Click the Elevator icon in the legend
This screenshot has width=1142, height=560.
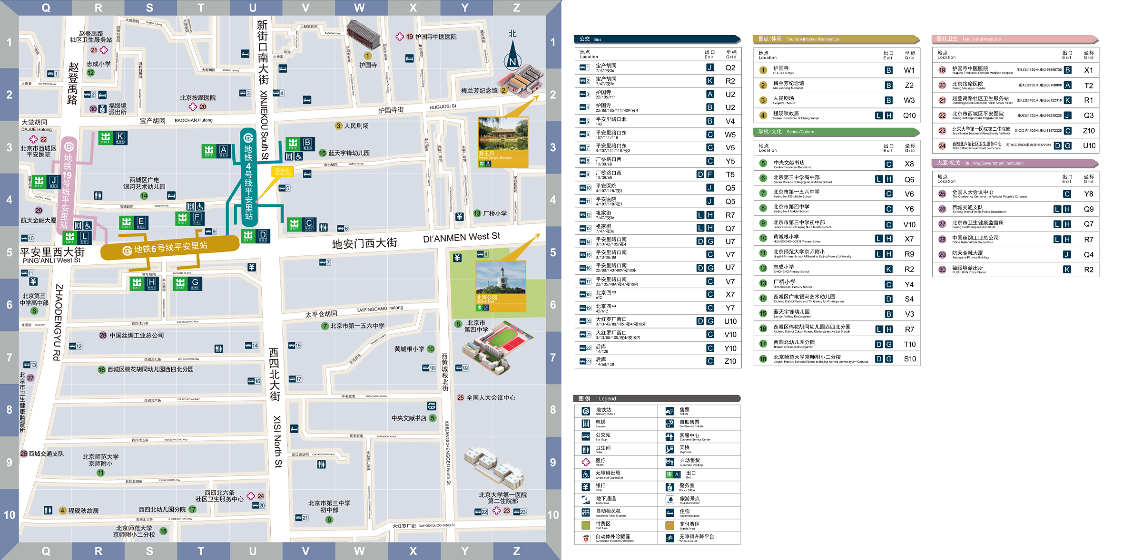pyautogui.click(x=586, y=424)
